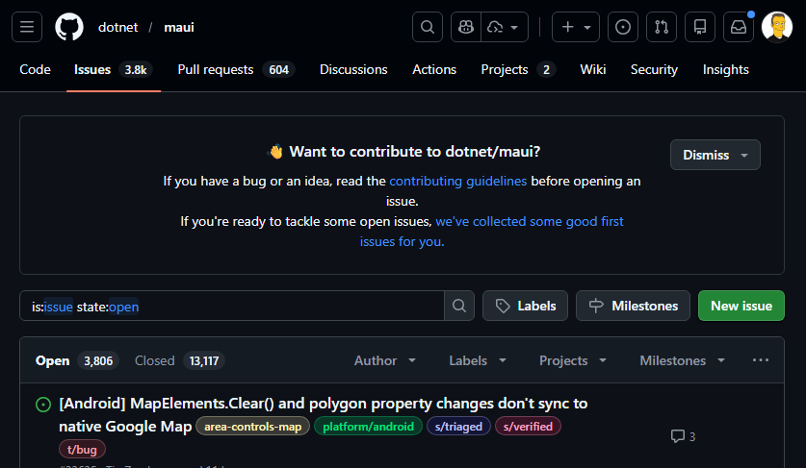Open the Wiki tab
Viewport: 806px width, 468px height.
pos(592,69)
